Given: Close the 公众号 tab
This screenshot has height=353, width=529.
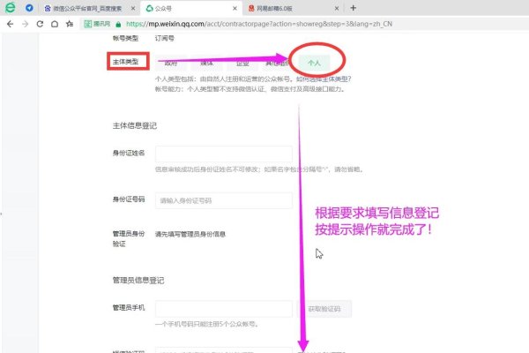Looking at the screenshot, I should (235, 9).
